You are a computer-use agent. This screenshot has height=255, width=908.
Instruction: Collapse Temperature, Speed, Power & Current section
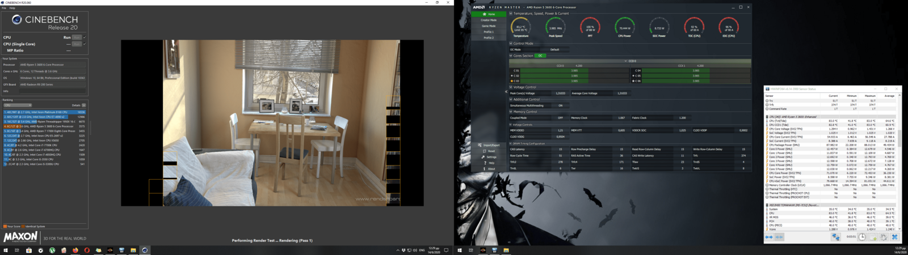[511, 14]
